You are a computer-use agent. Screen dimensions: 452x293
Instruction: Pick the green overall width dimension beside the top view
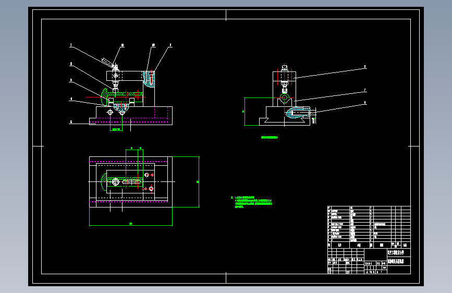(198, 181)
